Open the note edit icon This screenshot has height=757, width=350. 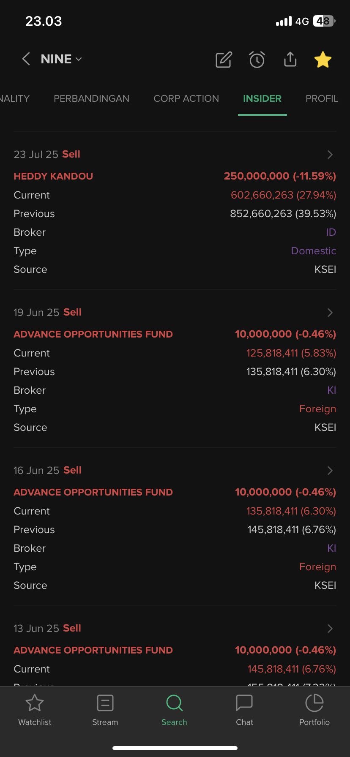(x=224, y=60)
